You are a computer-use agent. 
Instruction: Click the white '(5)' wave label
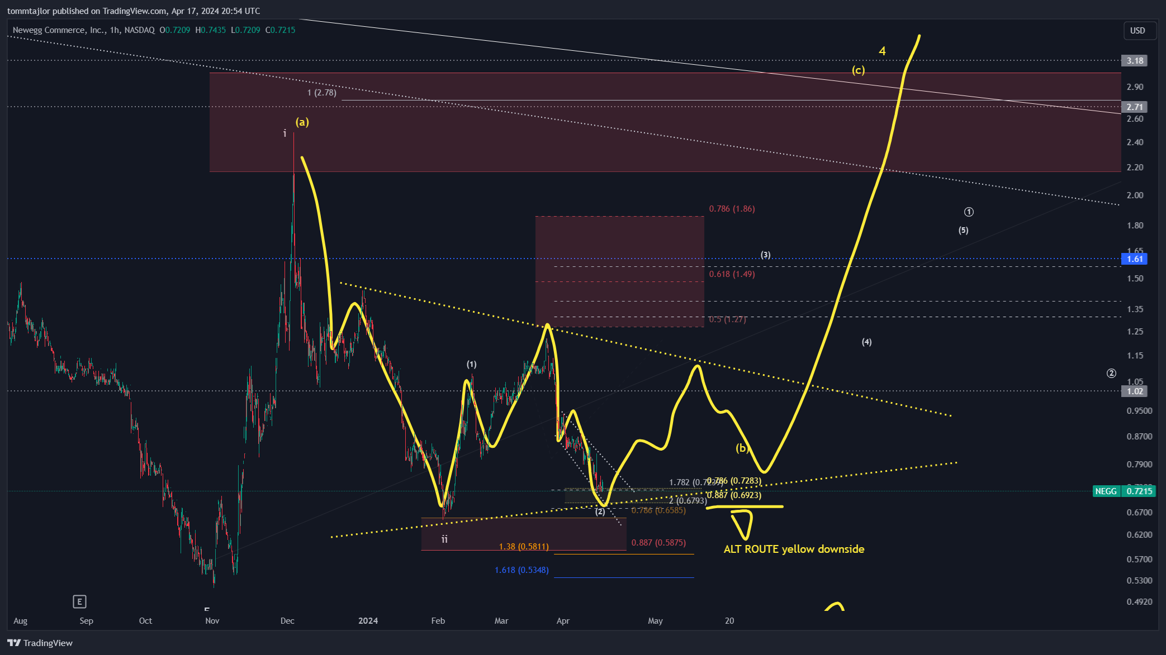[963, 230]
